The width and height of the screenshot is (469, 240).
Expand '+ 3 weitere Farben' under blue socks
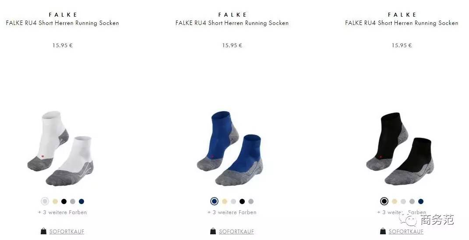(x=232, y=212)
